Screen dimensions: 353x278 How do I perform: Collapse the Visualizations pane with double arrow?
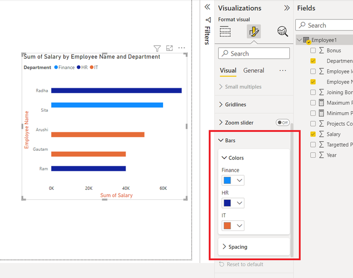287,8
